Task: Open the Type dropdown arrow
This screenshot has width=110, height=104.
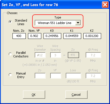Action: [78, 23]
